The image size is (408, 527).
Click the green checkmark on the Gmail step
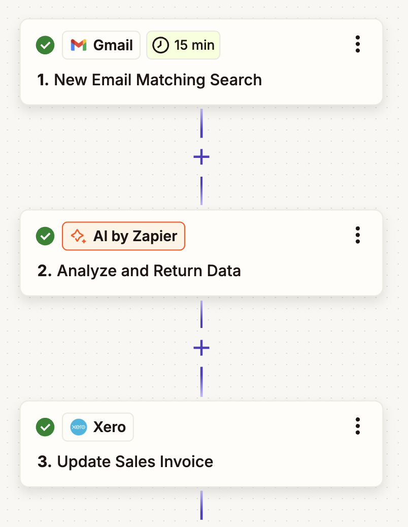tap(45, 45)
